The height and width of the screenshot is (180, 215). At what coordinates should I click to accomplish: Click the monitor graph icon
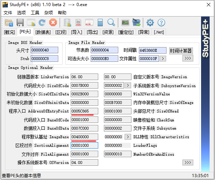(125, 22)
